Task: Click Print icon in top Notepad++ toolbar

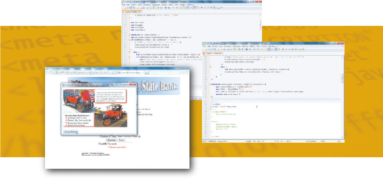Action: point(143,7)
